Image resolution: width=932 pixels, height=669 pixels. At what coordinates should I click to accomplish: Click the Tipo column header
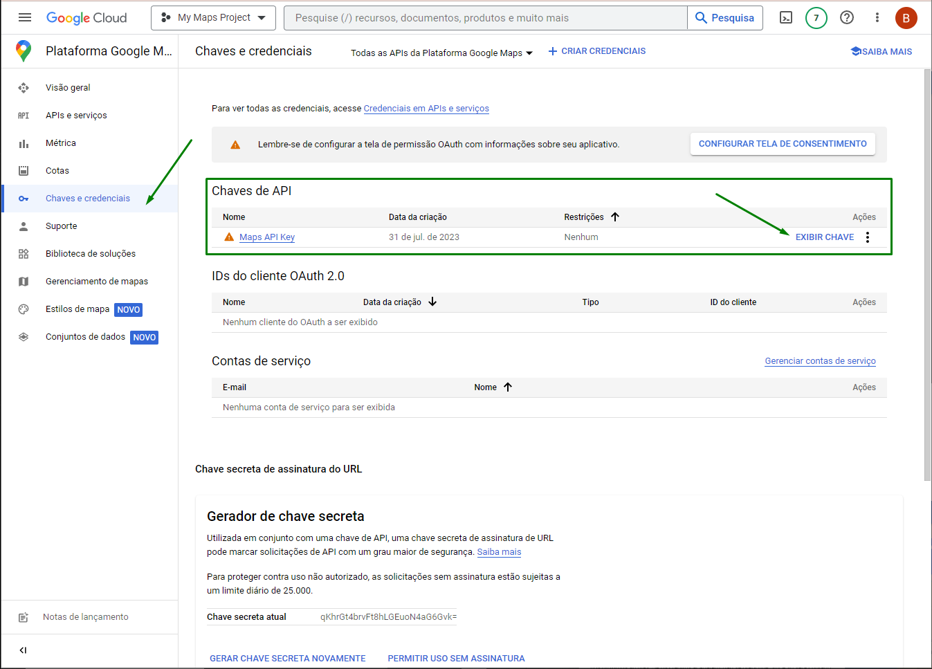tap(590, 302)
